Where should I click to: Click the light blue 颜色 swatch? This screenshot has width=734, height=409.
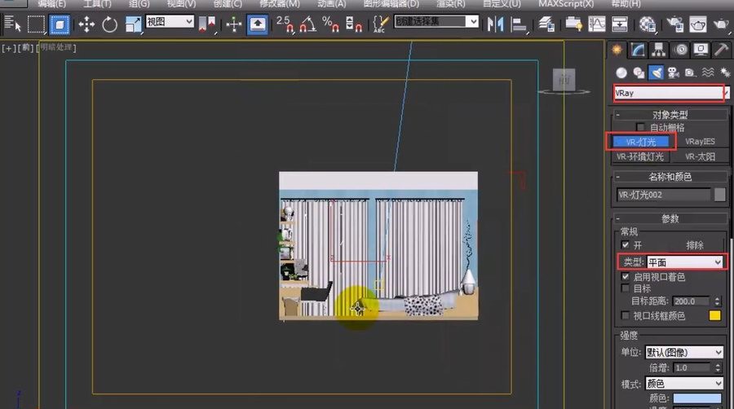click(x=697, y=398)
